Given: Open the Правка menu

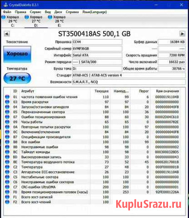Looking at the screenshot, I should pyautogui.click(x=21, y=12).
